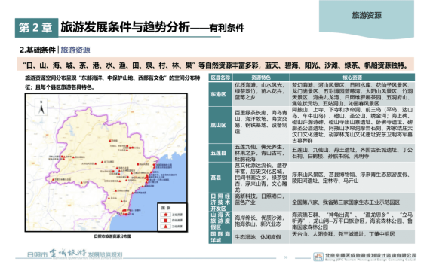Image resolution: width=430 pixels, height=271 pixels.
Task: Select the 东港区 row label
Action: click(x=220, y=94)
